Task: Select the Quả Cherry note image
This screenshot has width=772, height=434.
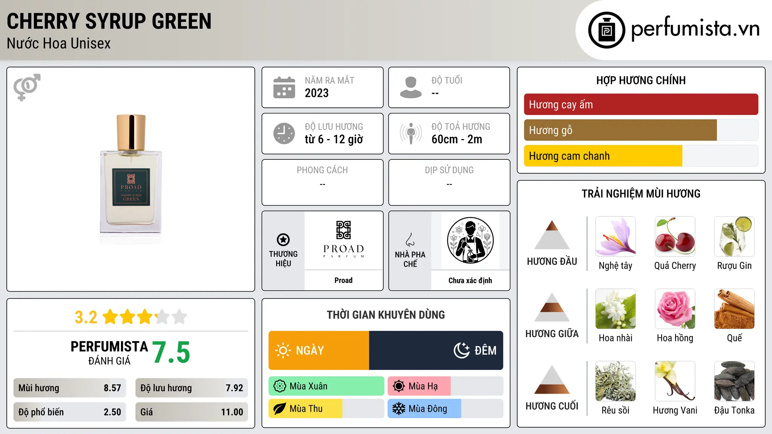Action: (675, 237)
